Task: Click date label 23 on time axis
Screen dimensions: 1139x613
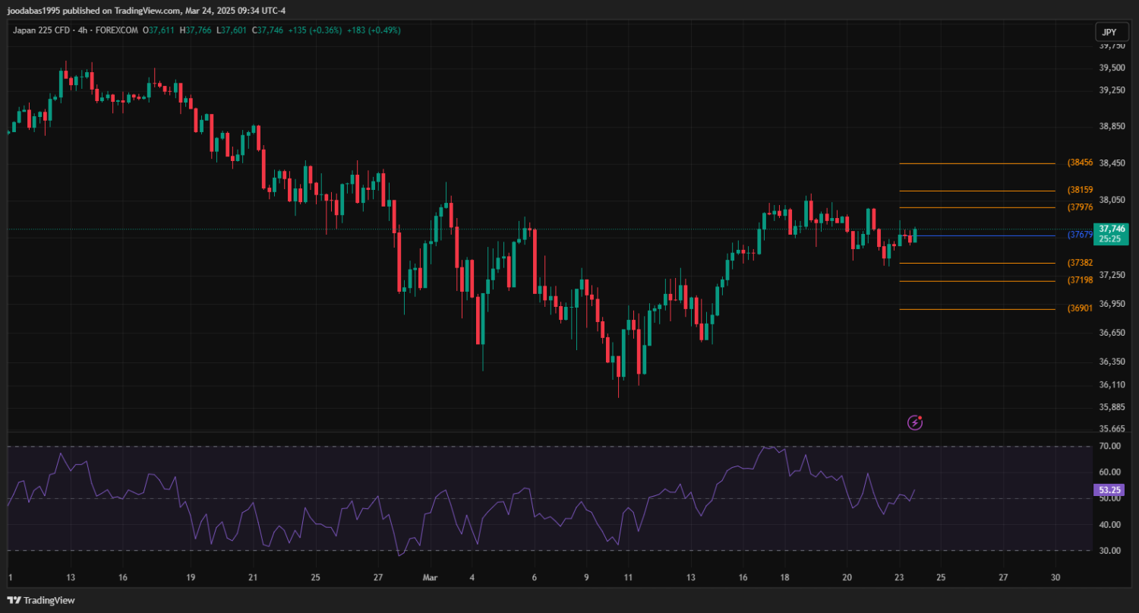Action: click(x=898, y=577)
